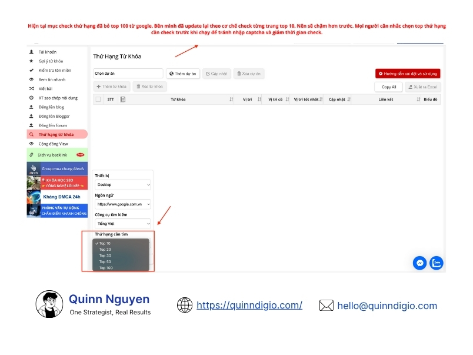Open the Chọn dự án project selector
Screen dimensions: 473x355
click(128, 74)
